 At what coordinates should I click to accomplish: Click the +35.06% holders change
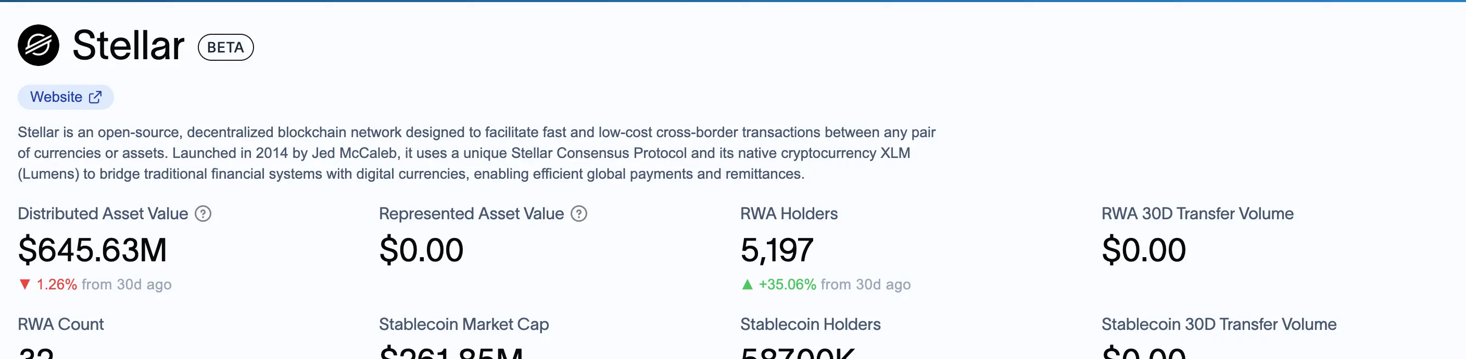click(787, 284)
